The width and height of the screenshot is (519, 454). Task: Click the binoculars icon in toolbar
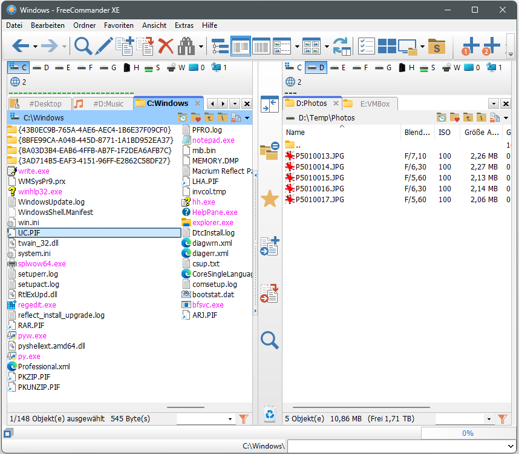188,46
